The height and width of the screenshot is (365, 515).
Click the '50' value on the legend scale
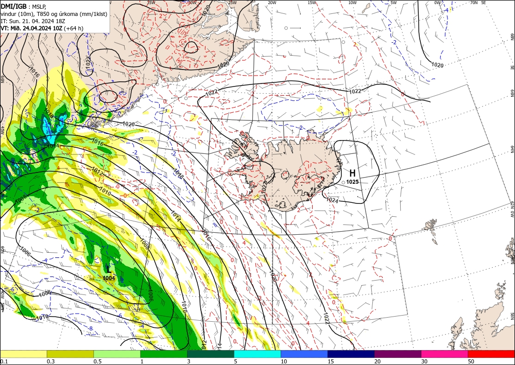(471, 361)
